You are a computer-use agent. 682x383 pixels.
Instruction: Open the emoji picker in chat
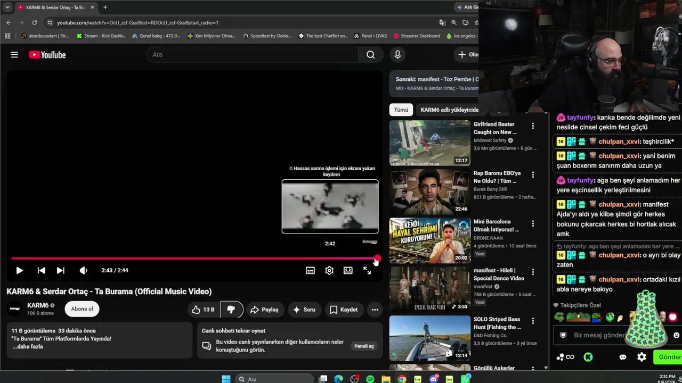677,335
